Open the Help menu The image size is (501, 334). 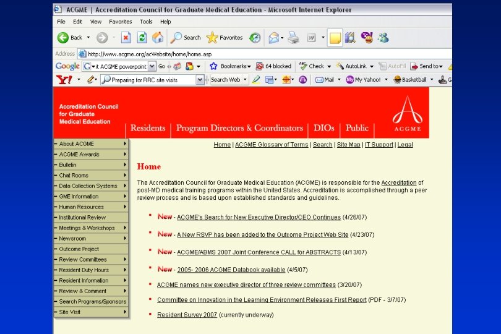(166, 22)
